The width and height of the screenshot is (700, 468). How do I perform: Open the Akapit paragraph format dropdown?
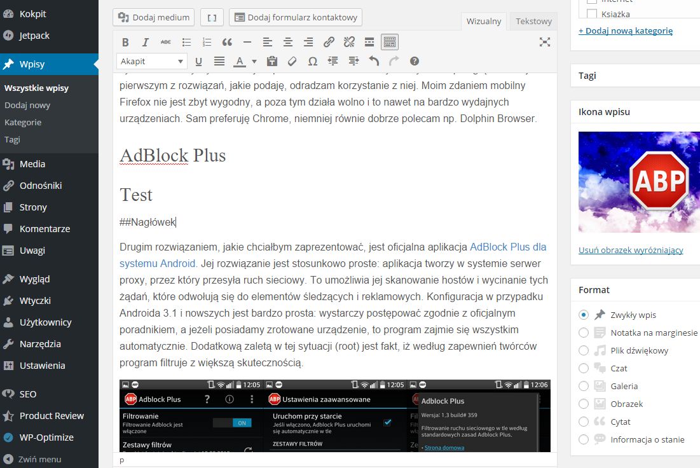[x=152, y=61]
